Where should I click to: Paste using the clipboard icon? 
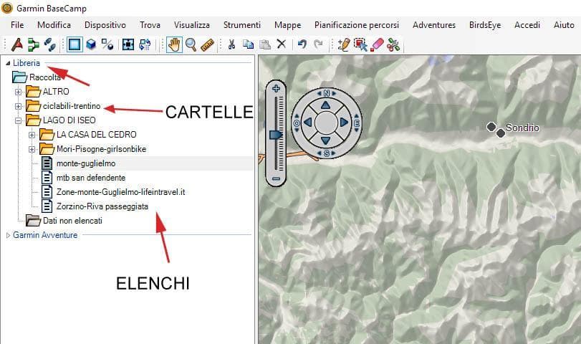coord(264,44)
